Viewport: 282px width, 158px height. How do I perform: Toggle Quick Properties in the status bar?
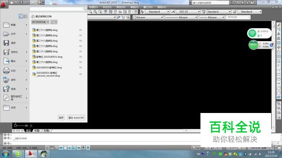click(x=88, y=148)
